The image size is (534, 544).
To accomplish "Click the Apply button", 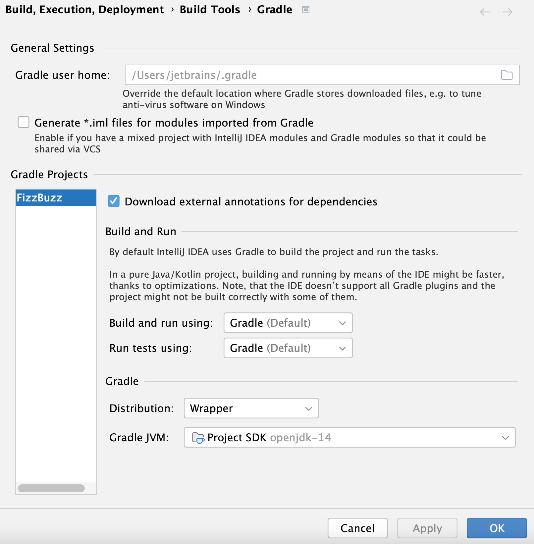I will pyautogui.click(x=427, y=528).
